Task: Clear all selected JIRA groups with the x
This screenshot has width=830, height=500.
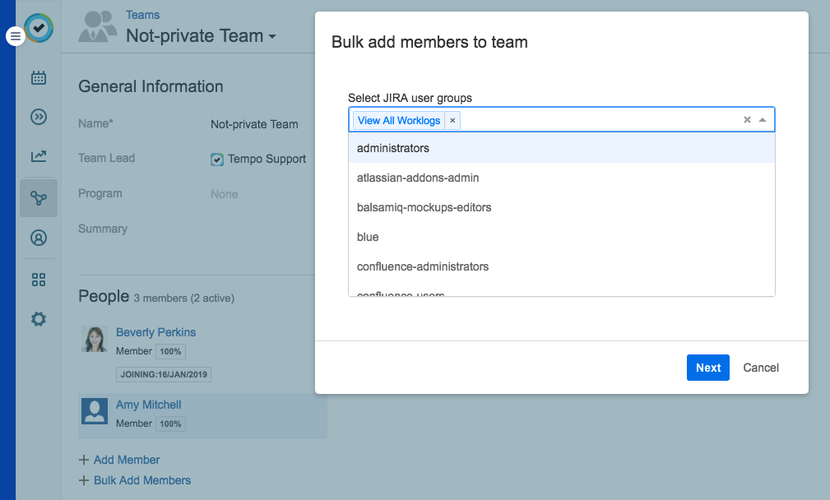Action: 747,119
